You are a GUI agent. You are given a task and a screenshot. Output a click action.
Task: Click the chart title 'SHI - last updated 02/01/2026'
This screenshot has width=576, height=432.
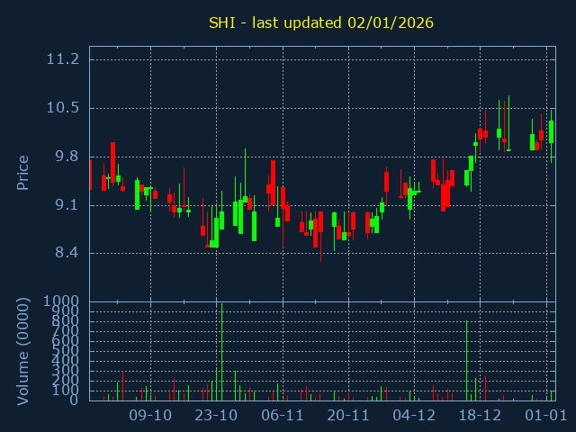tap(321, 22)
